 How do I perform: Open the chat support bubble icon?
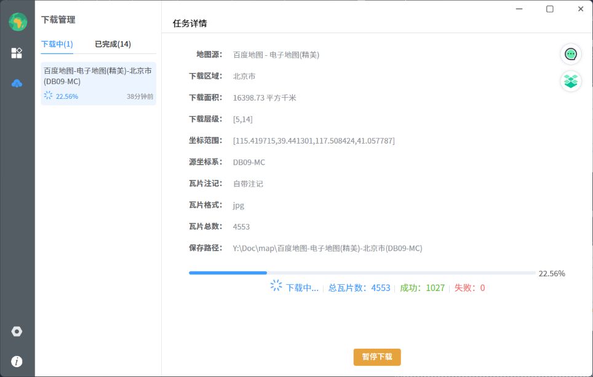[571, 54]
